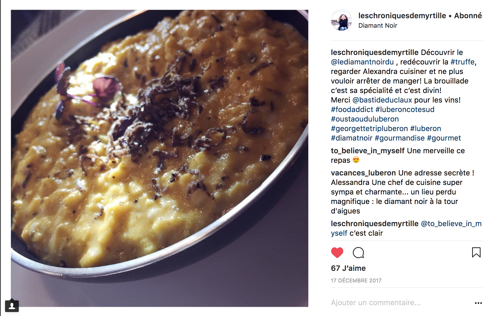Open the three-dot more options menu
Image resolution: width=493 pixels, height=316 pixels.
478,303
